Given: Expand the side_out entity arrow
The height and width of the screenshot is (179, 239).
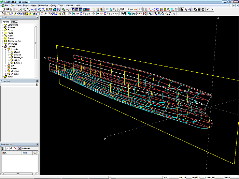Looking at the screenshot, I should (x=9, y=55).
